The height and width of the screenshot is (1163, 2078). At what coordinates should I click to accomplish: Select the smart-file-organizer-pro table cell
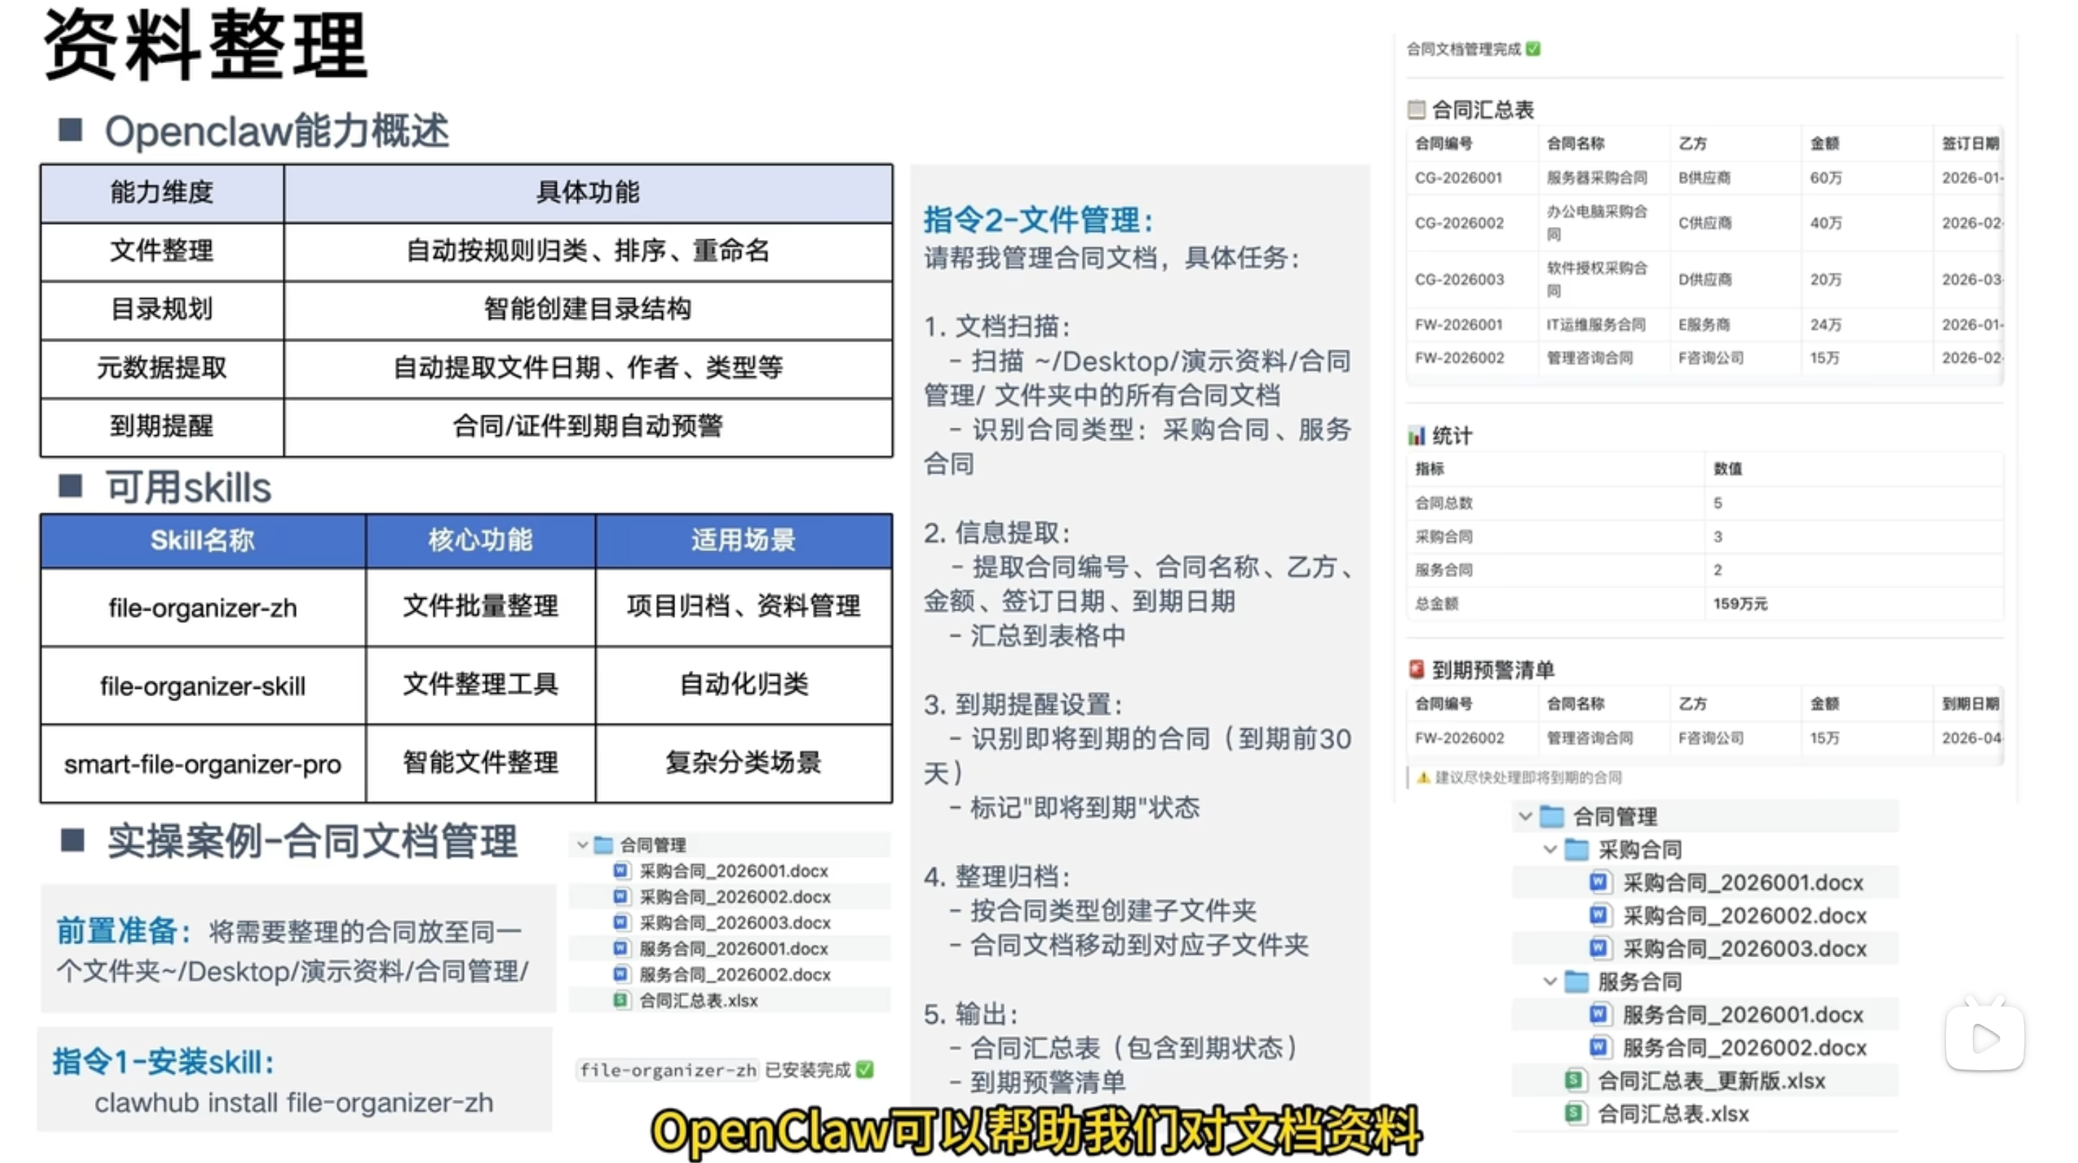click(202, 763)
